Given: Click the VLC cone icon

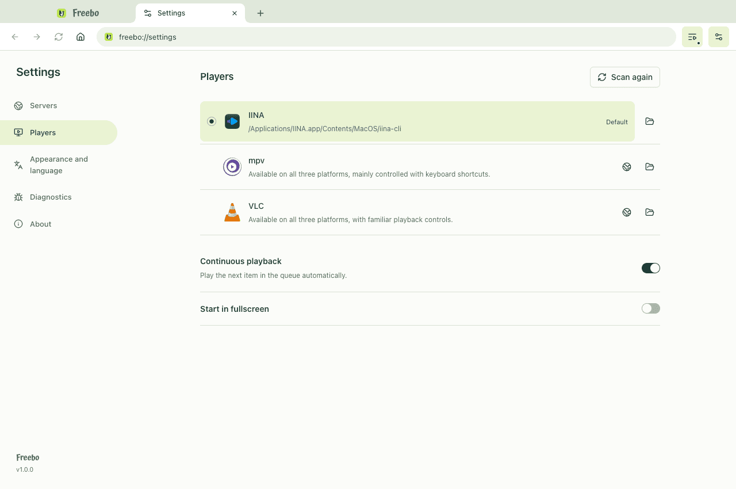Looking at the screenshot, I should (x=232, y=212).
